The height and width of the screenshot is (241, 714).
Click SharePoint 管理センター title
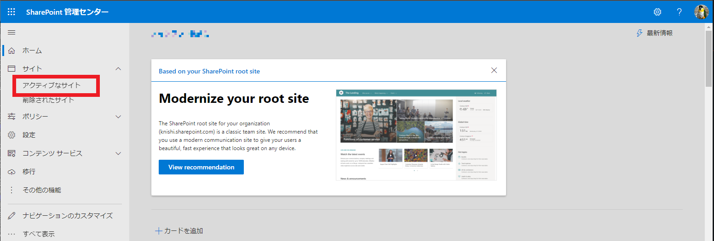tap(67, 12)
